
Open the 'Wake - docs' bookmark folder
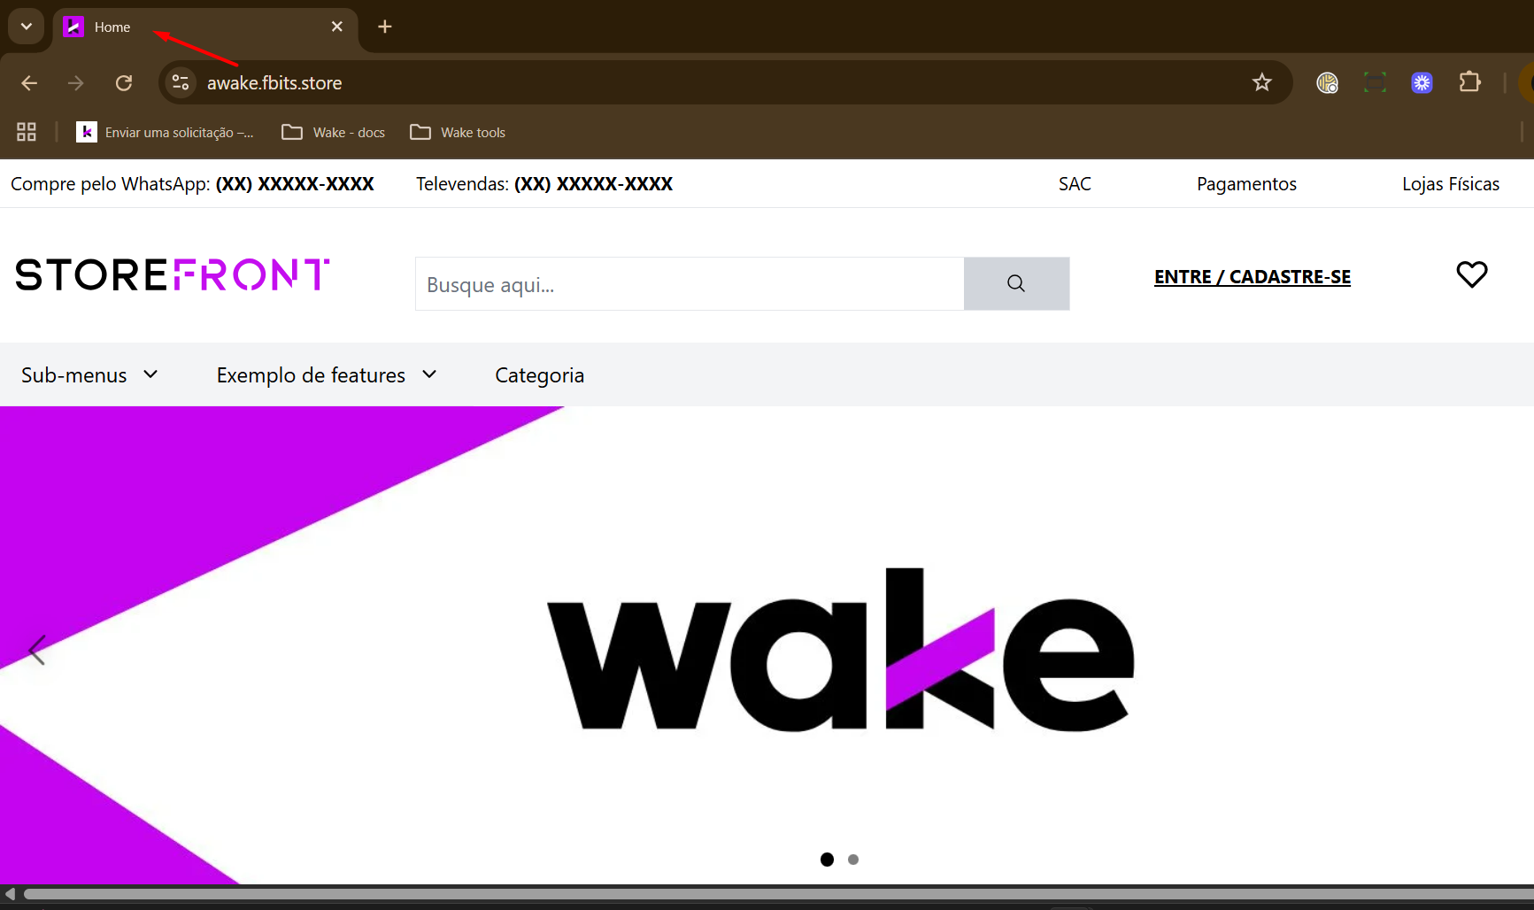coord(334,132)
